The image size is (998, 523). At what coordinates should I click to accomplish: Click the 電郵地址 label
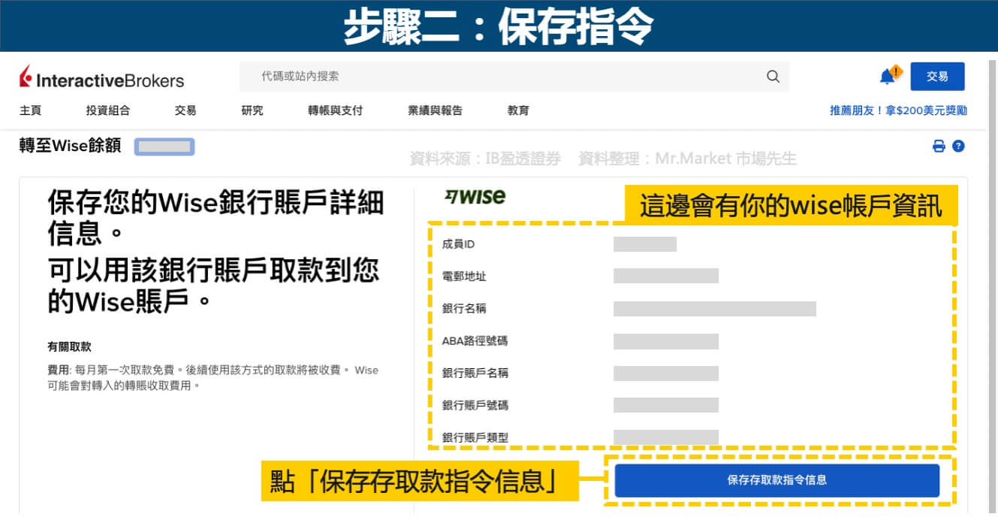pyautogui.click(x=465, y=277)
